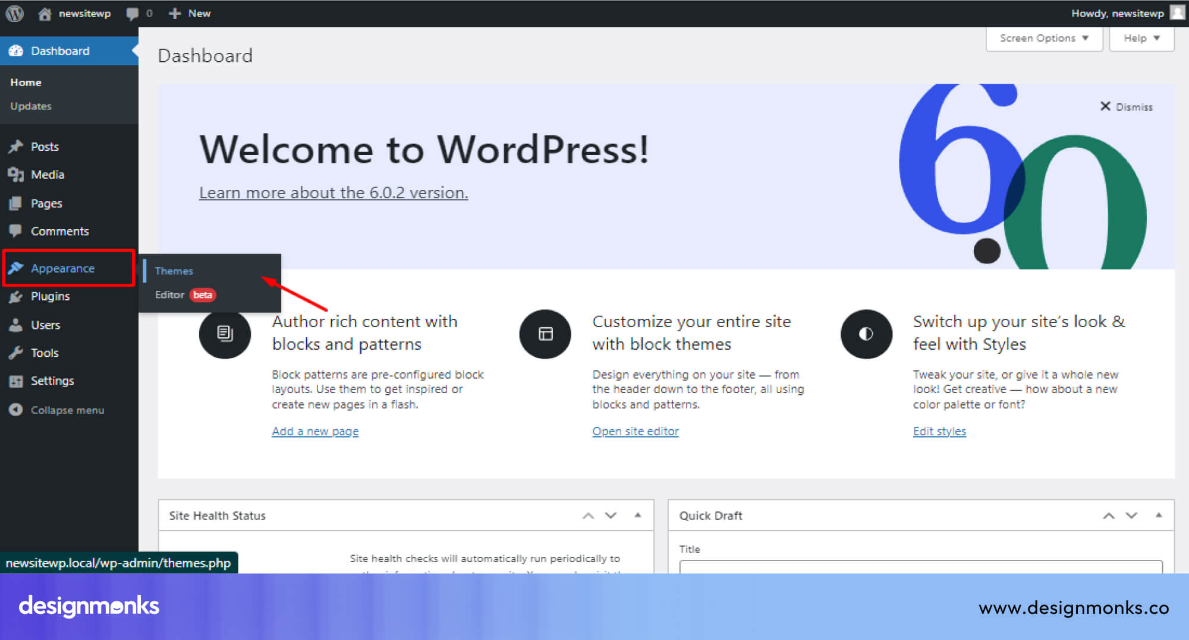Screen dimensions: 1189x640
Task: Toggle Quick Draft panel collapse
Action: [x=1159, y=515]
